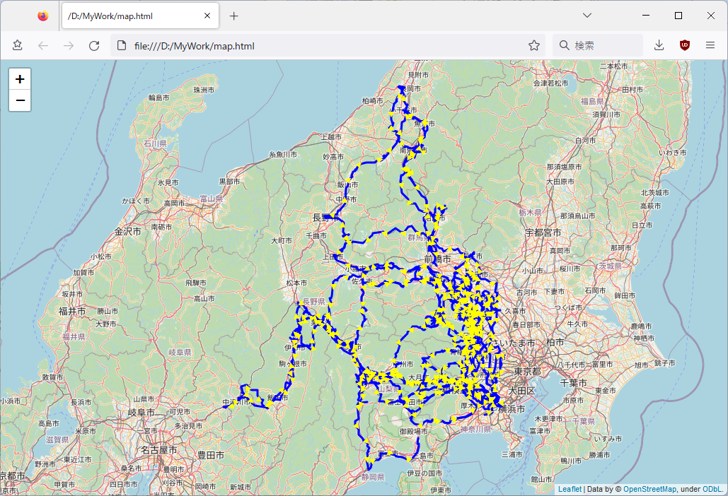Focus the 検索 search box

(601, 46)
